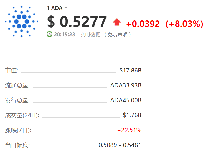Click the (+8.03%) percentage change
This screenshot has width=213, height=156.
pos(184,24)
